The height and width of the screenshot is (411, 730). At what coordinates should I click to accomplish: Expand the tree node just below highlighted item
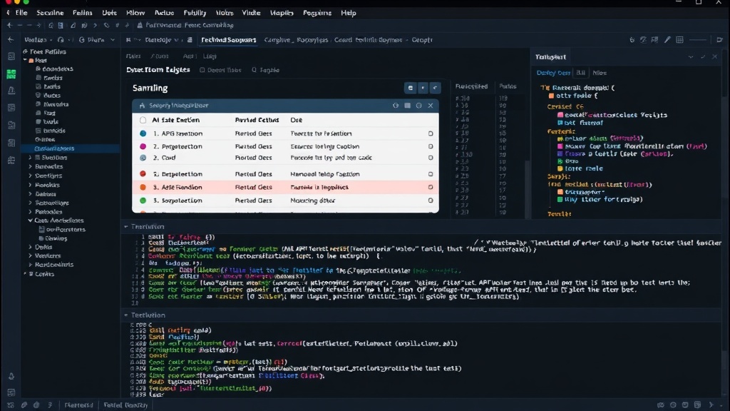[30, 158]
